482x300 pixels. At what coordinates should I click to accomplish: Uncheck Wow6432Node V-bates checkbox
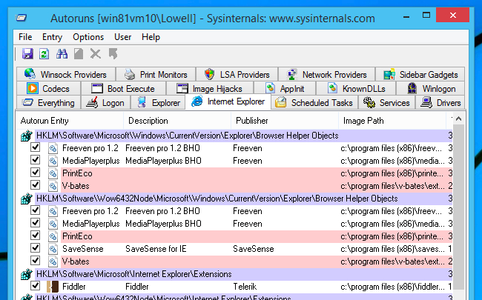point(36,261)
